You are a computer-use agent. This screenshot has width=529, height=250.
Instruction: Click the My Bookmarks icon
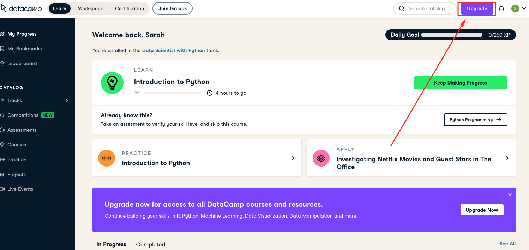(x=2, y=49)
